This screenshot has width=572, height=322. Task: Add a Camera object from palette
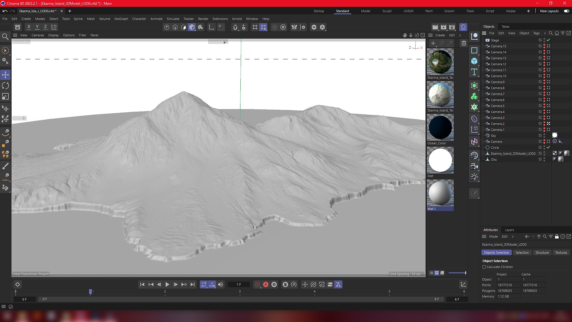tap(474, 166)
